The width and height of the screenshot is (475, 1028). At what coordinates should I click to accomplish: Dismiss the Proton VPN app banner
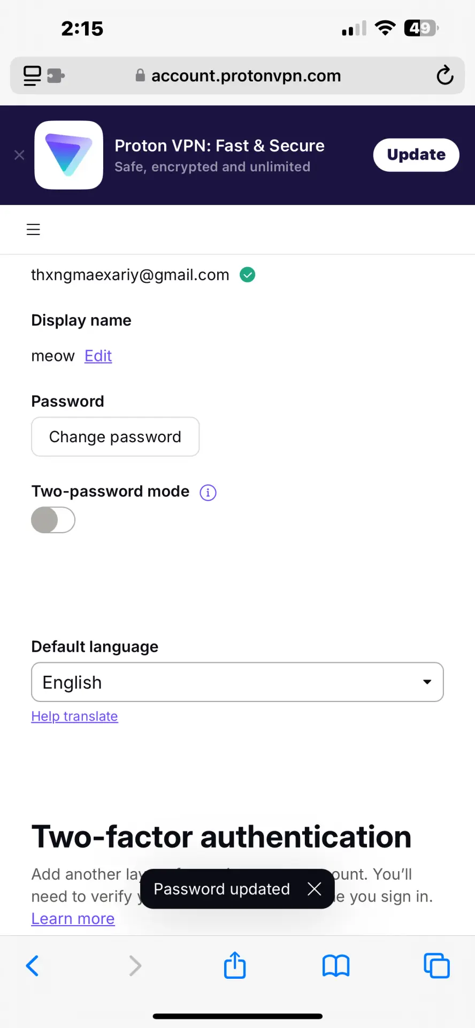pos(19,155)
